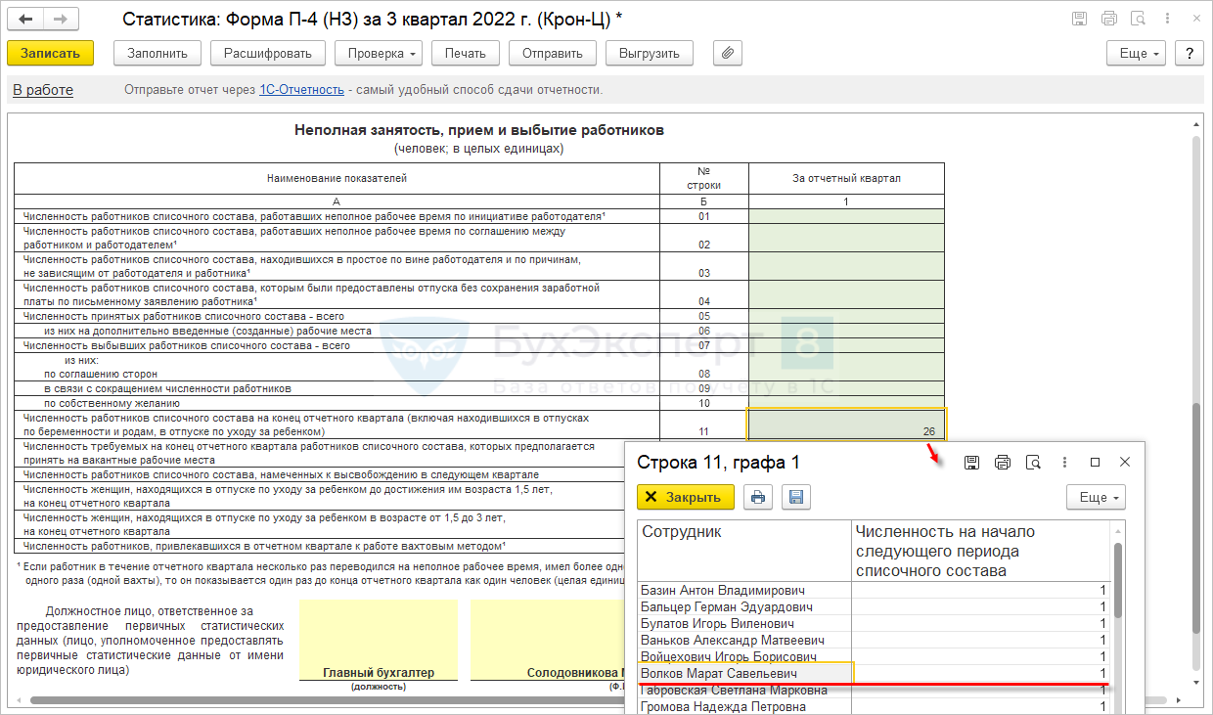Open the 1С-Отчетность link
Screen dimensions: 1213x715
click(301, 90)
